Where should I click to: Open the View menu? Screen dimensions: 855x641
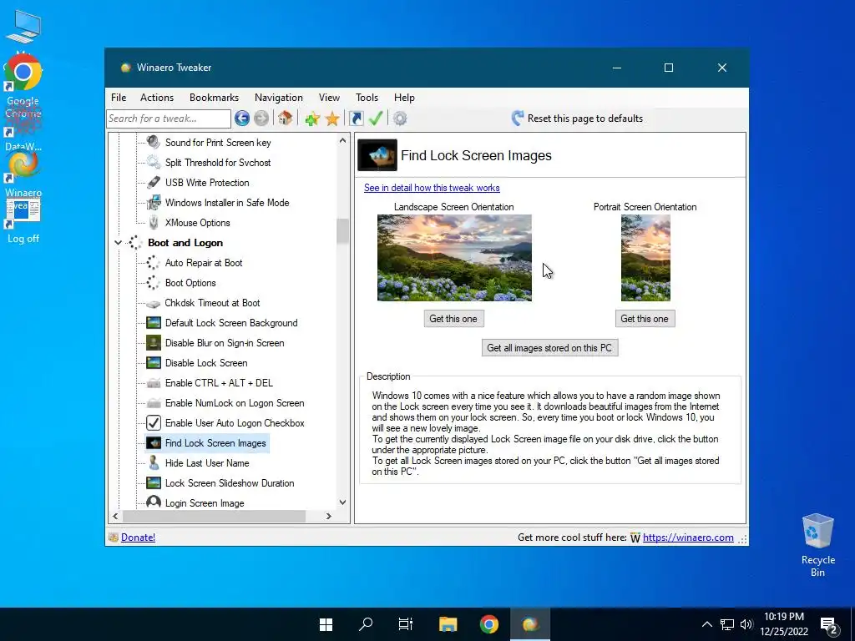[329, 98]
